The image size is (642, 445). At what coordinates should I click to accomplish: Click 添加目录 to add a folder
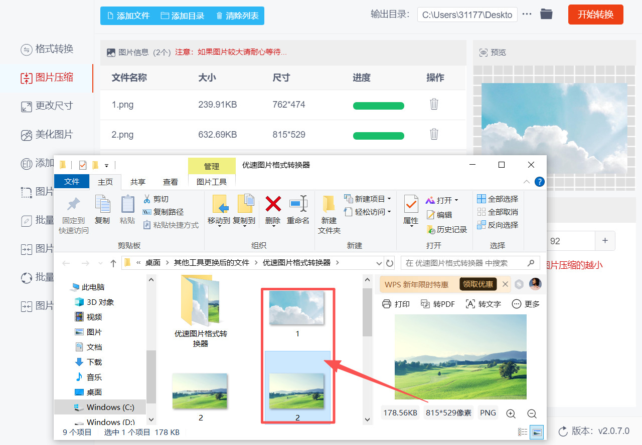(x=183, y=16)
